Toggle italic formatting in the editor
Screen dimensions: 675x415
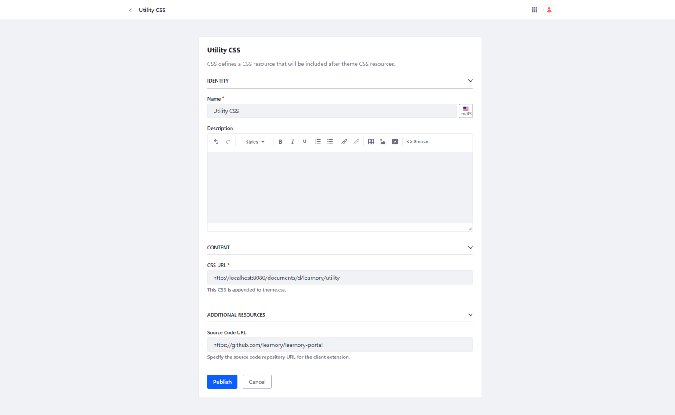292,141
